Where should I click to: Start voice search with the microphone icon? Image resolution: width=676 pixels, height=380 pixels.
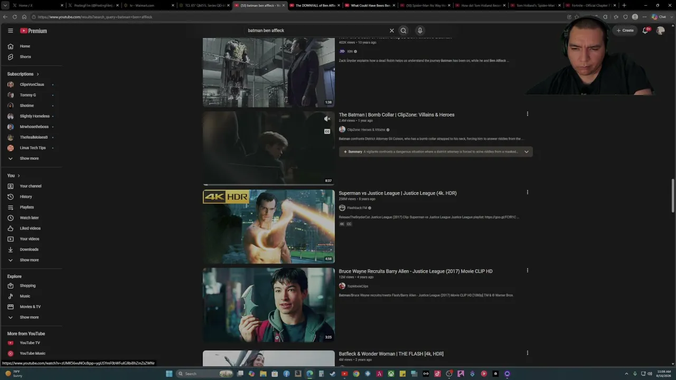tap(420, 31)
